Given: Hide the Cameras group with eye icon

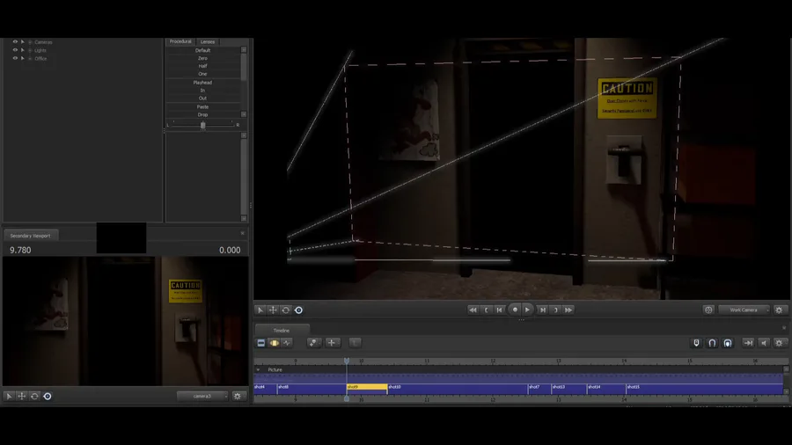Looking at the screenshot, I should 15,42.
